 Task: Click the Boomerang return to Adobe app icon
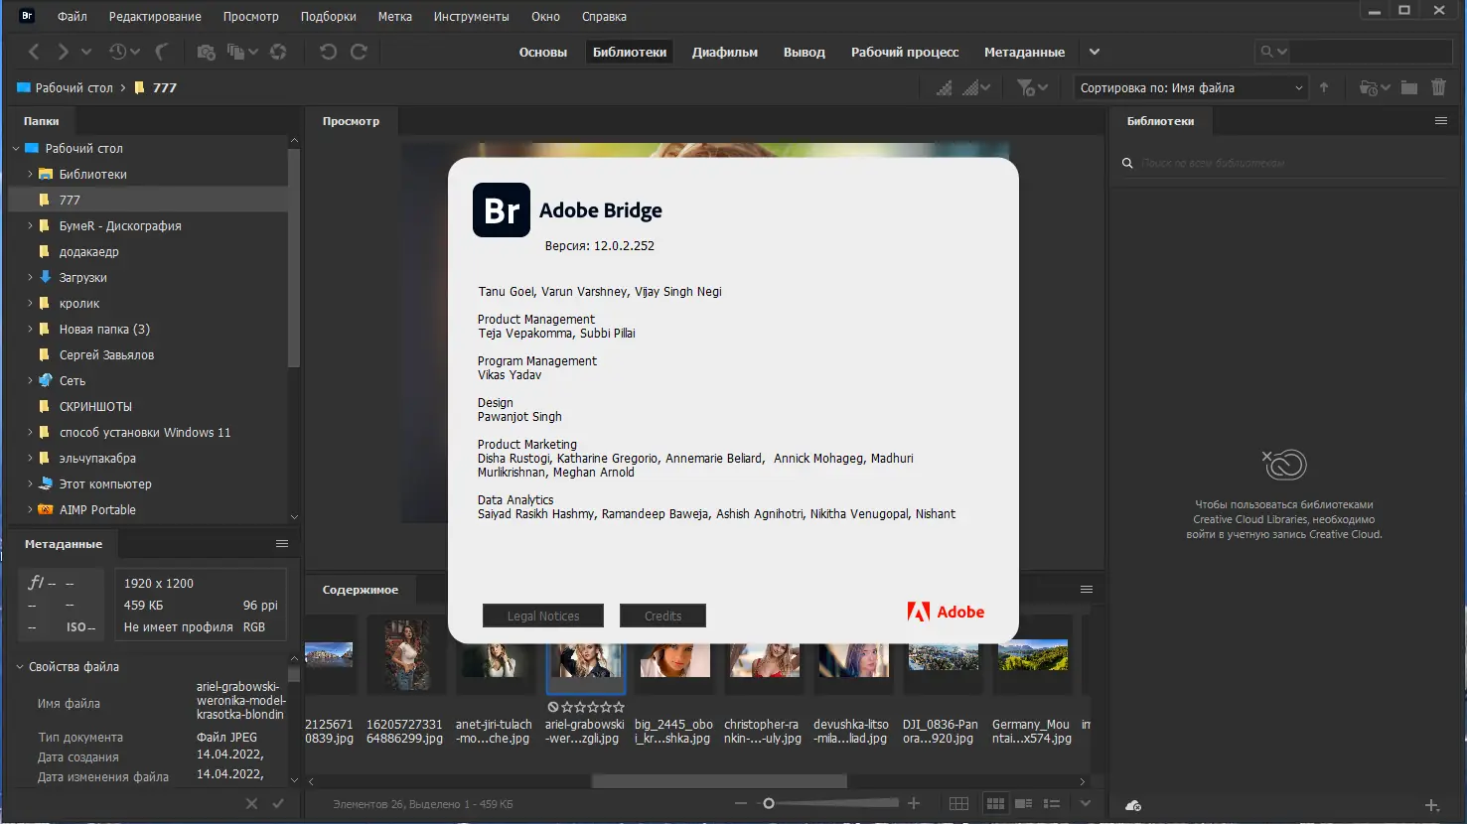pos(162,52)
